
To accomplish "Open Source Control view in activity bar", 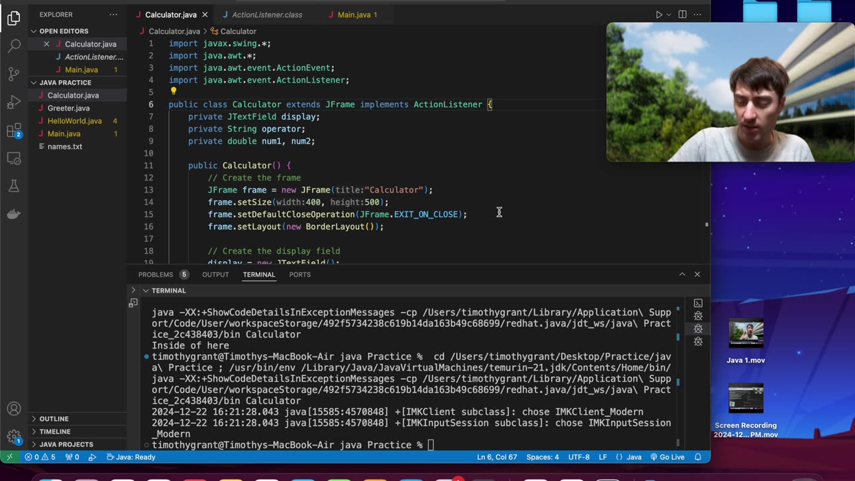I will (14, 74).
